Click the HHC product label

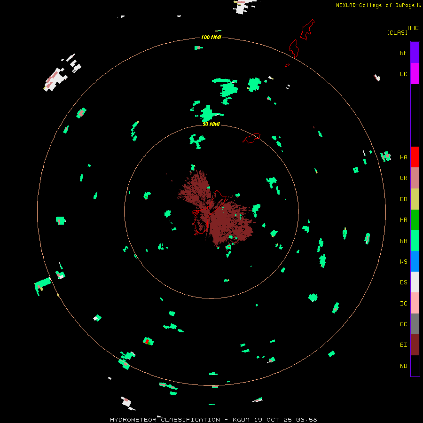point(413,28)
